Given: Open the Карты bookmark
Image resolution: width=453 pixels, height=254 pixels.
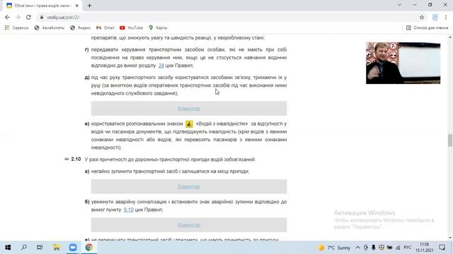Looking at the screenshot, I should click(x=158, y=28).
